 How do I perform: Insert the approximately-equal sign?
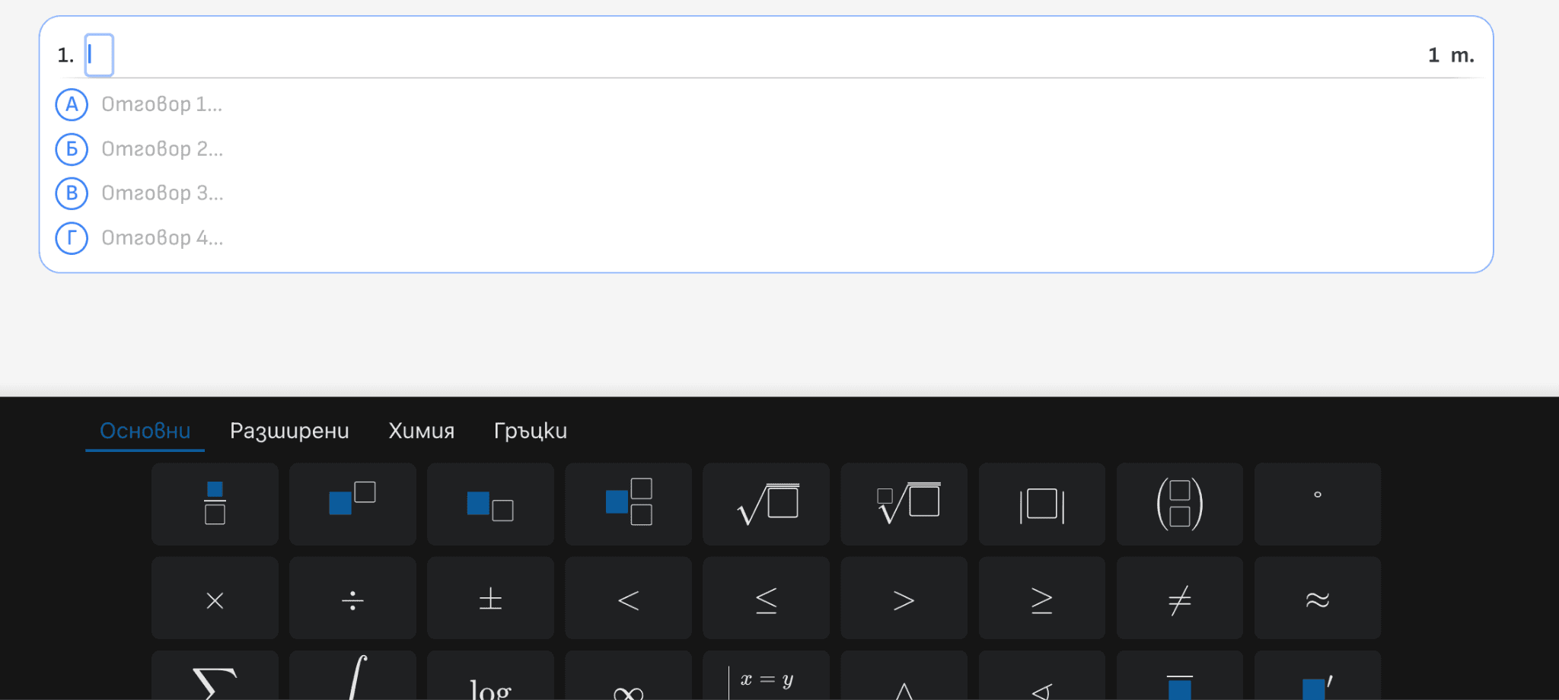pyautogui.click(x=1317, y=598)
